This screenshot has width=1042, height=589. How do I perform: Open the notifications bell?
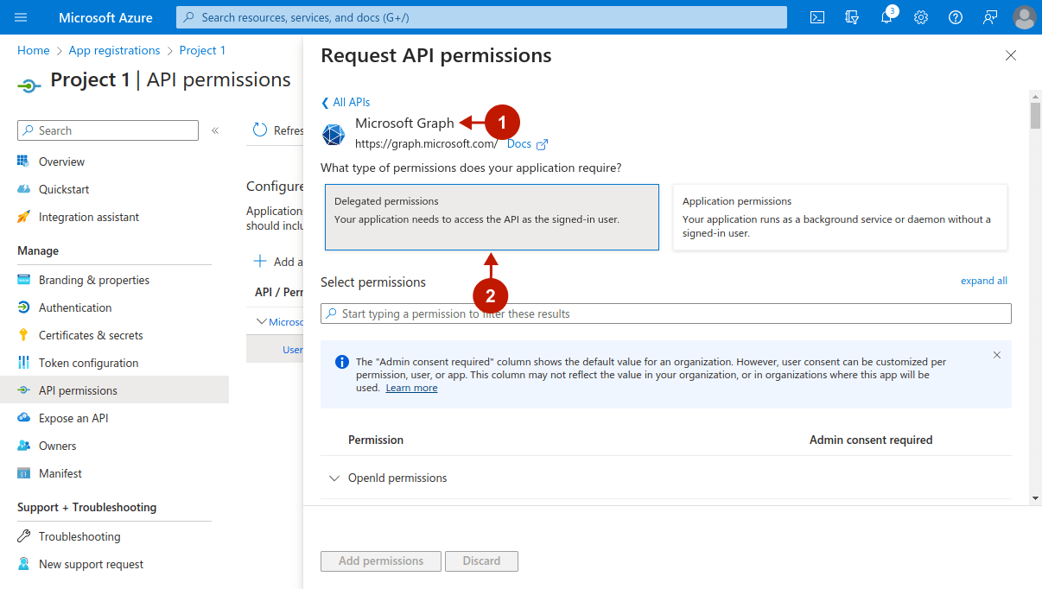coord(886,17)
